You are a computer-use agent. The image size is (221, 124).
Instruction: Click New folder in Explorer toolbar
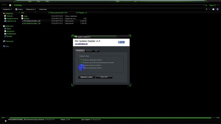coord(43,9)
